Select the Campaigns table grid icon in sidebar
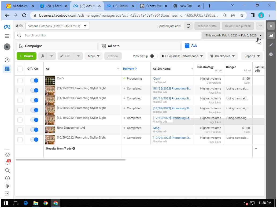Screen dimensions: 277x209 pyautogui.click(x=7, y=69)
